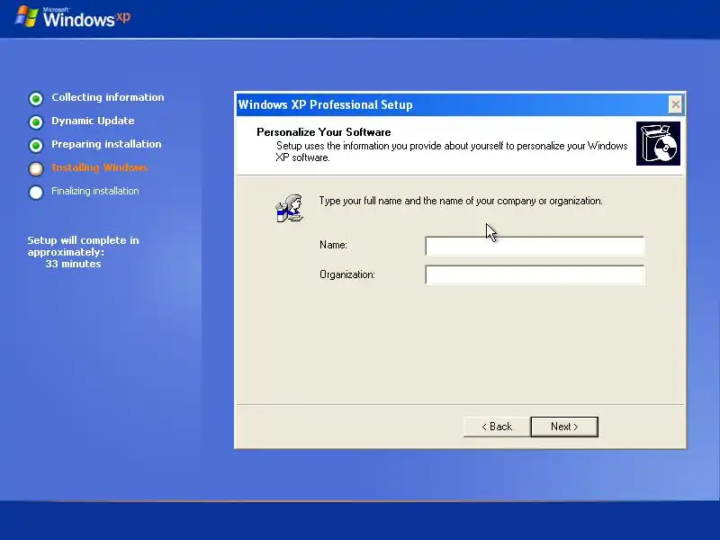Click the green Collecting information step indicator
The width and height of the screenshot is (720, 540).
pos(36,98)
